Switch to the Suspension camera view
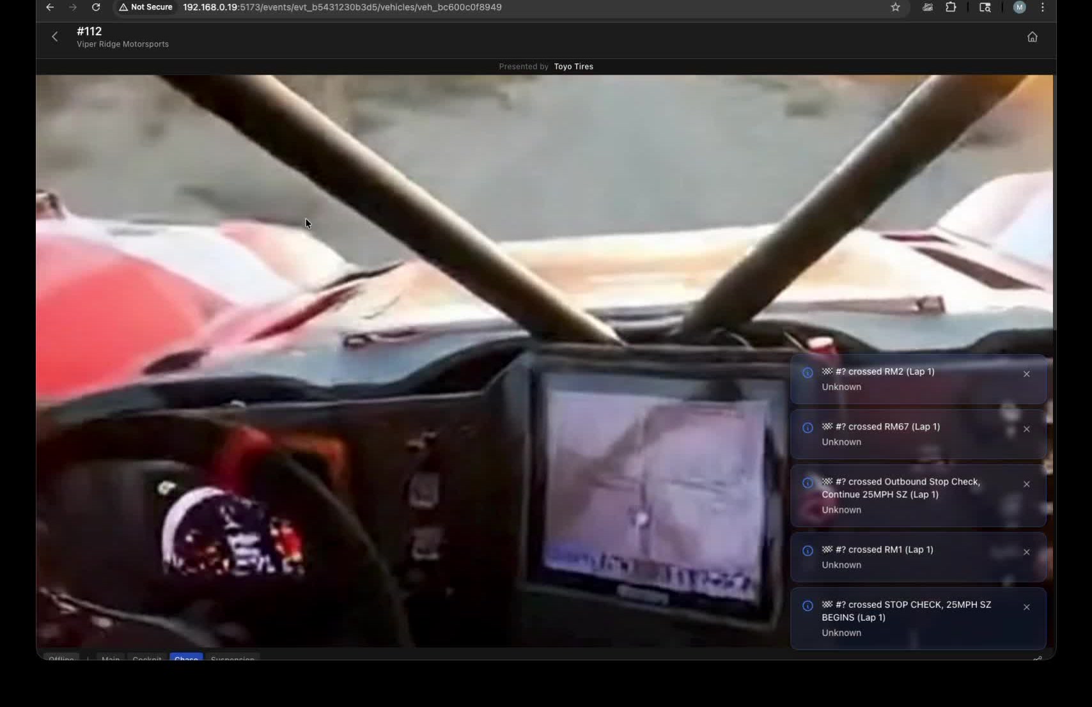 [x=232, y=659]
